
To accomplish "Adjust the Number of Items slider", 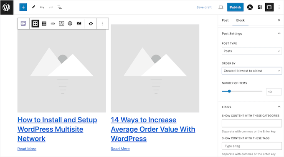I will (229, 91).
